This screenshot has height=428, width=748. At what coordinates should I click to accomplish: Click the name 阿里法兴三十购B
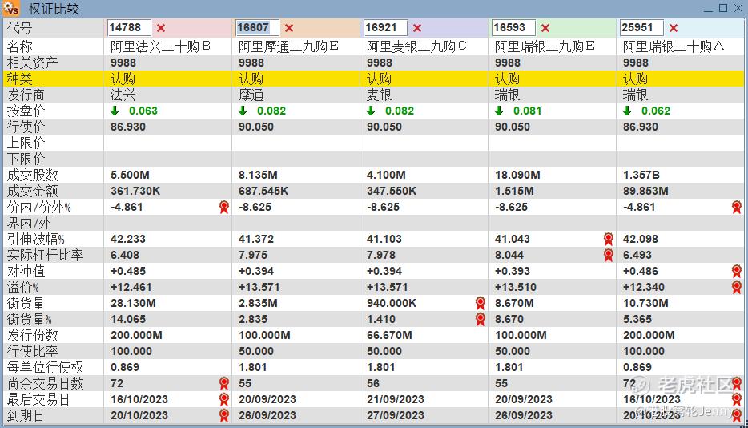point(161,46)
